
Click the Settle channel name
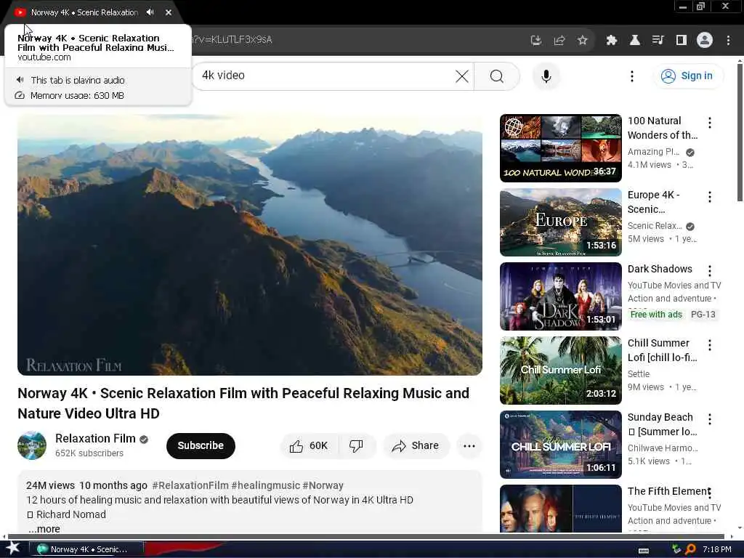tap(638, 374)
